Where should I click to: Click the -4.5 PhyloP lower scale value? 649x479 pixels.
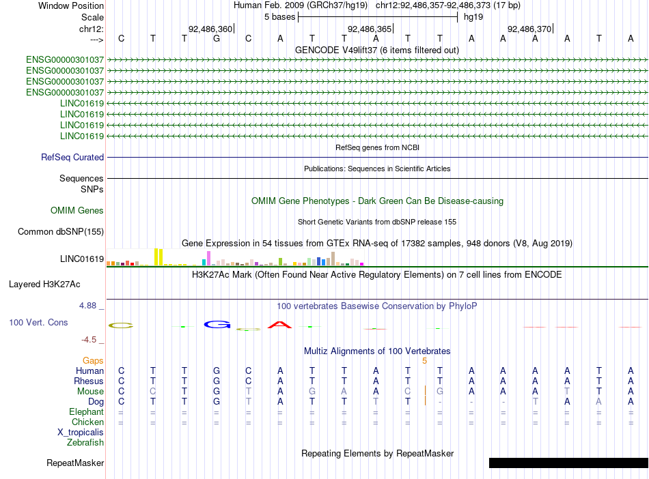89,339
